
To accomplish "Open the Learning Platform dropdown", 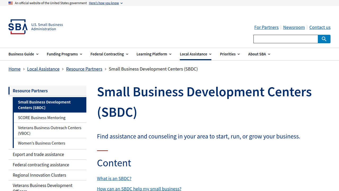I will 154,54.
